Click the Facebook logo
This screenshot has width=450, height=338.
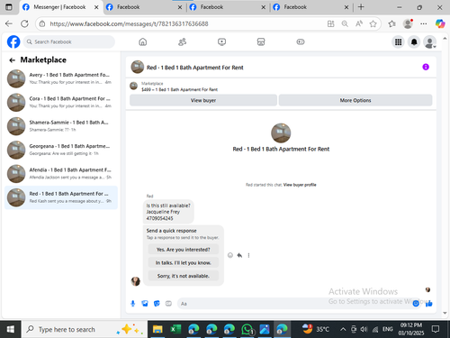(13, 41)
